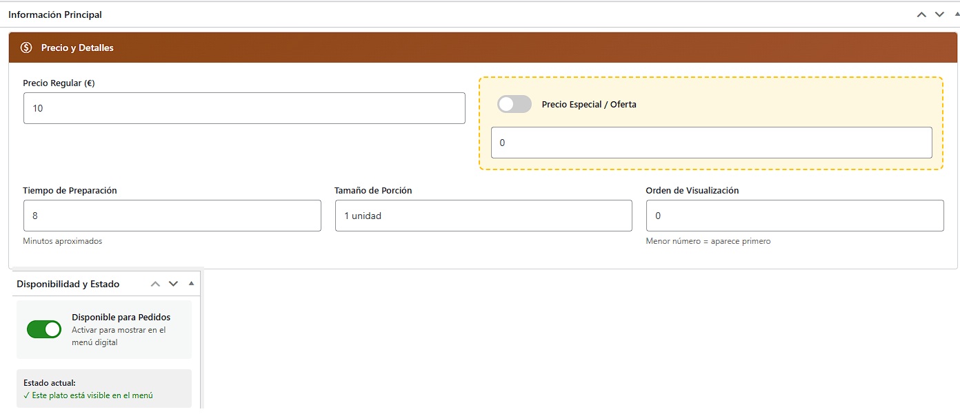Move Disponibilidad y Estado panel up

155,284
